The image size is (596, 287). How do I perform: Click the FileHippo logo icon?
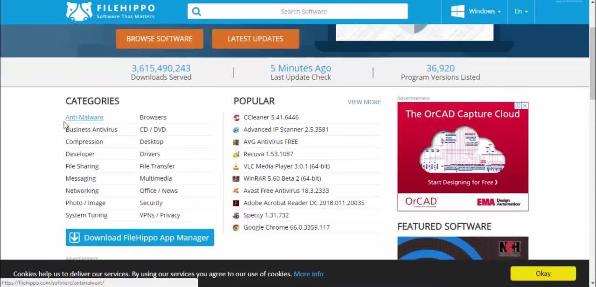[x=79, y=11]
